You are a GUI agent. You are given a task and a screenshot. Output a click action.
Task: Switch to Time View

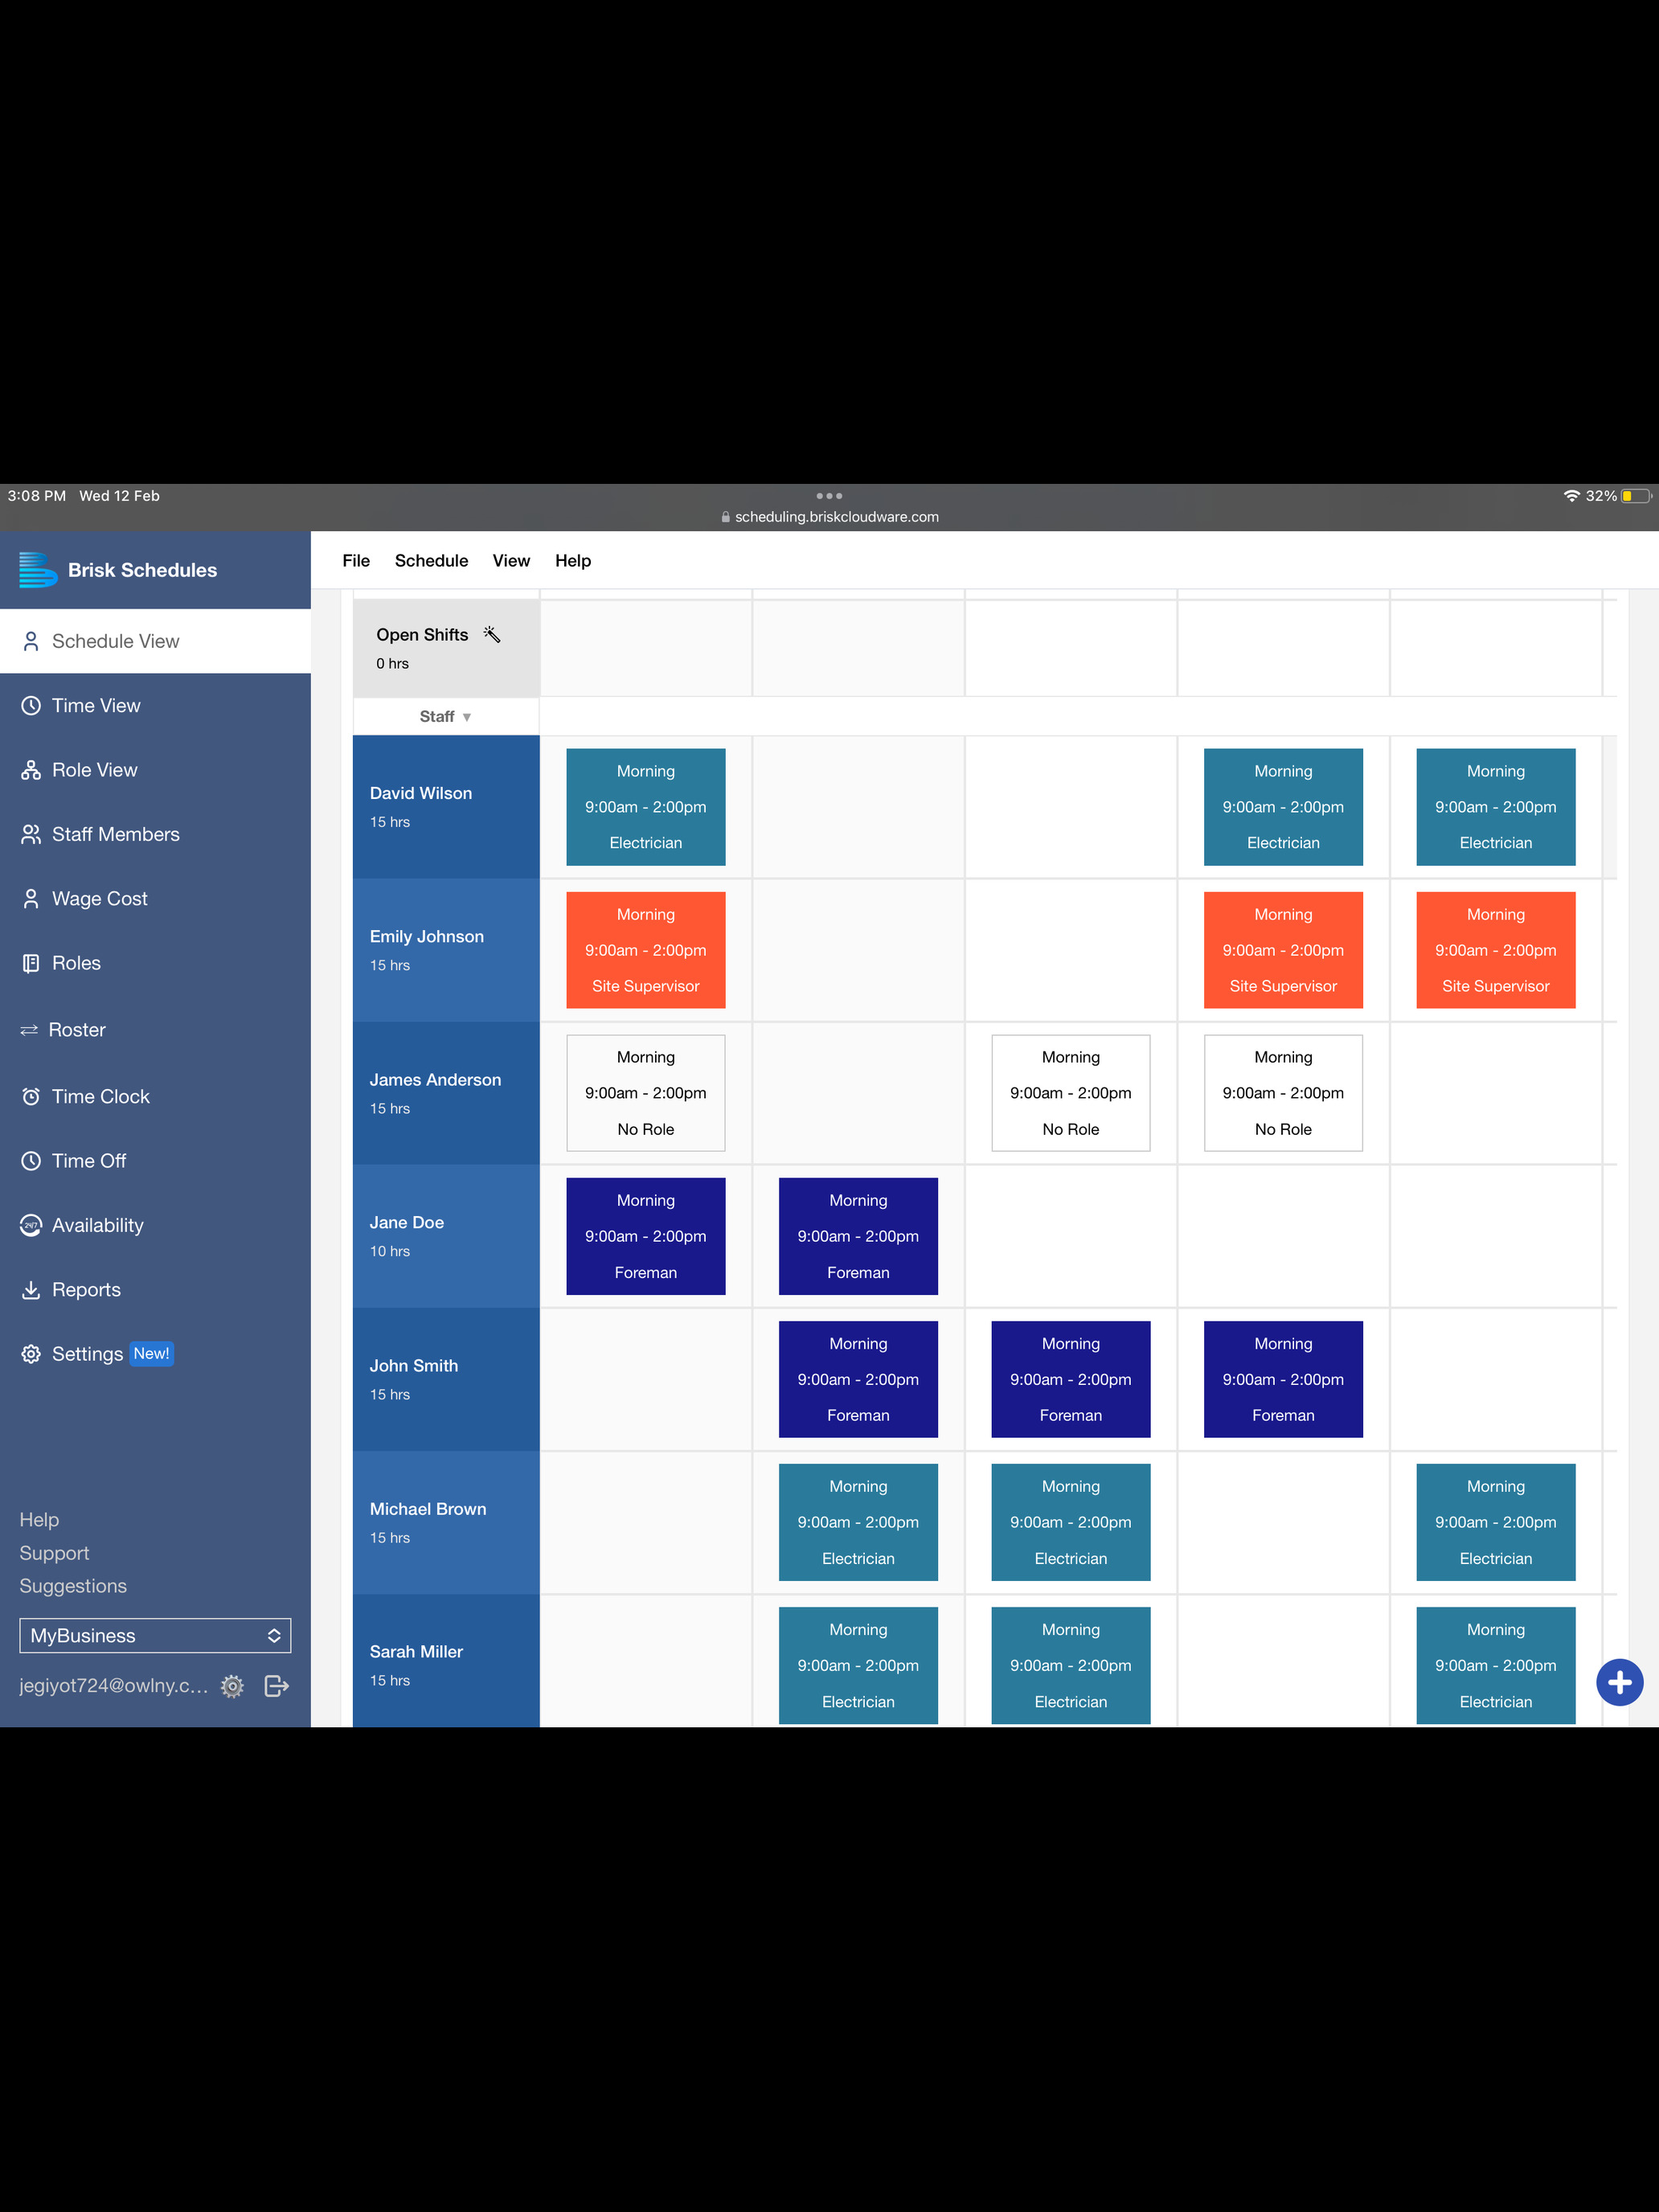coord(155,706)
